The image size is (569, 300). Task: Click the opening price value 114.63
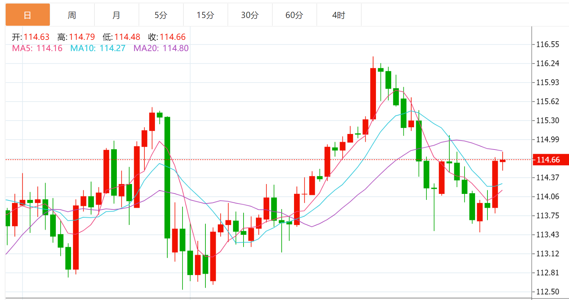pos(36,37)
